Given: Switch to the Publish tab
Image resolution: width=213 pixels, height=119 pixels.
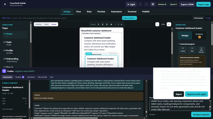Looking at the screenshot, I should [x=146, y=12].
